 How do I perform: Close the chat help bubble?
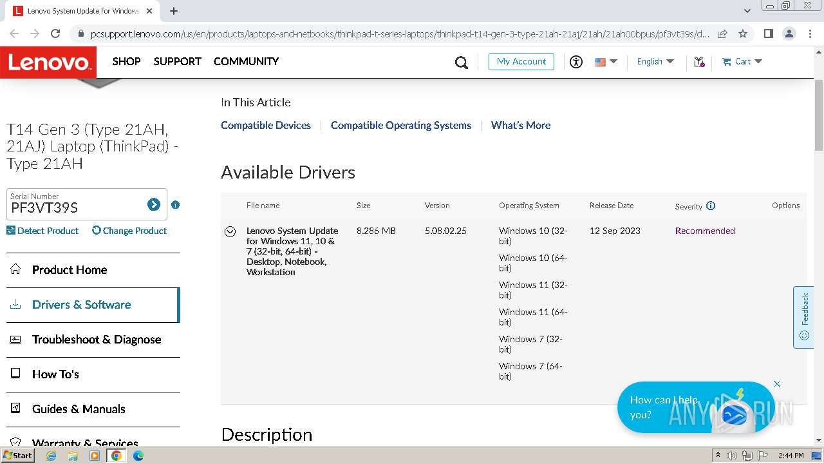point(777,384)
